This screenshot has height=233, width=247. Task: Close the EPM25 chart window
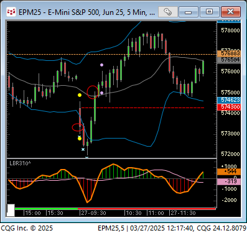[x=231, y=12]
